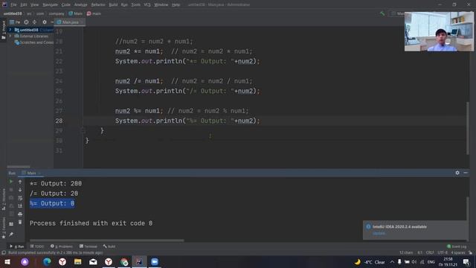Locate the open file via Project scope icon
The image size is (476, 268).
(27, 22)
